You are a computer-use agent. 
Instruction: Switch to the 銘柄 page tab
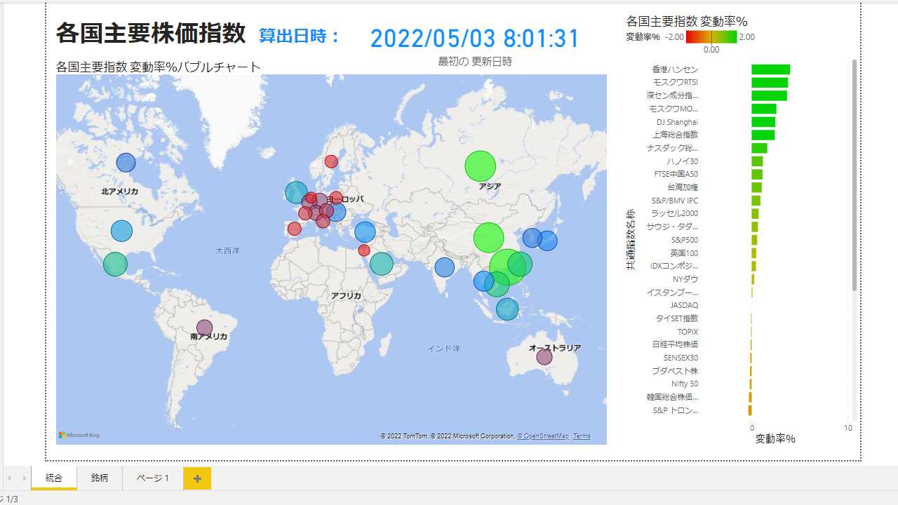(x=100, y=478)
